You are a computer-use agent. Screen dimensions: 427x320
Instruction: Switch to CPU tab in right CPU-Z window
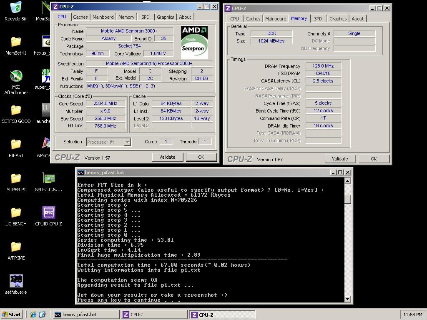[234, 19]
